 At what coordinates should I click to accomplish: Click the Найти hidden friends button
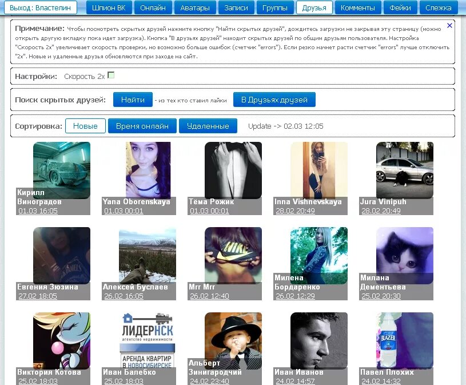[133, 100]
